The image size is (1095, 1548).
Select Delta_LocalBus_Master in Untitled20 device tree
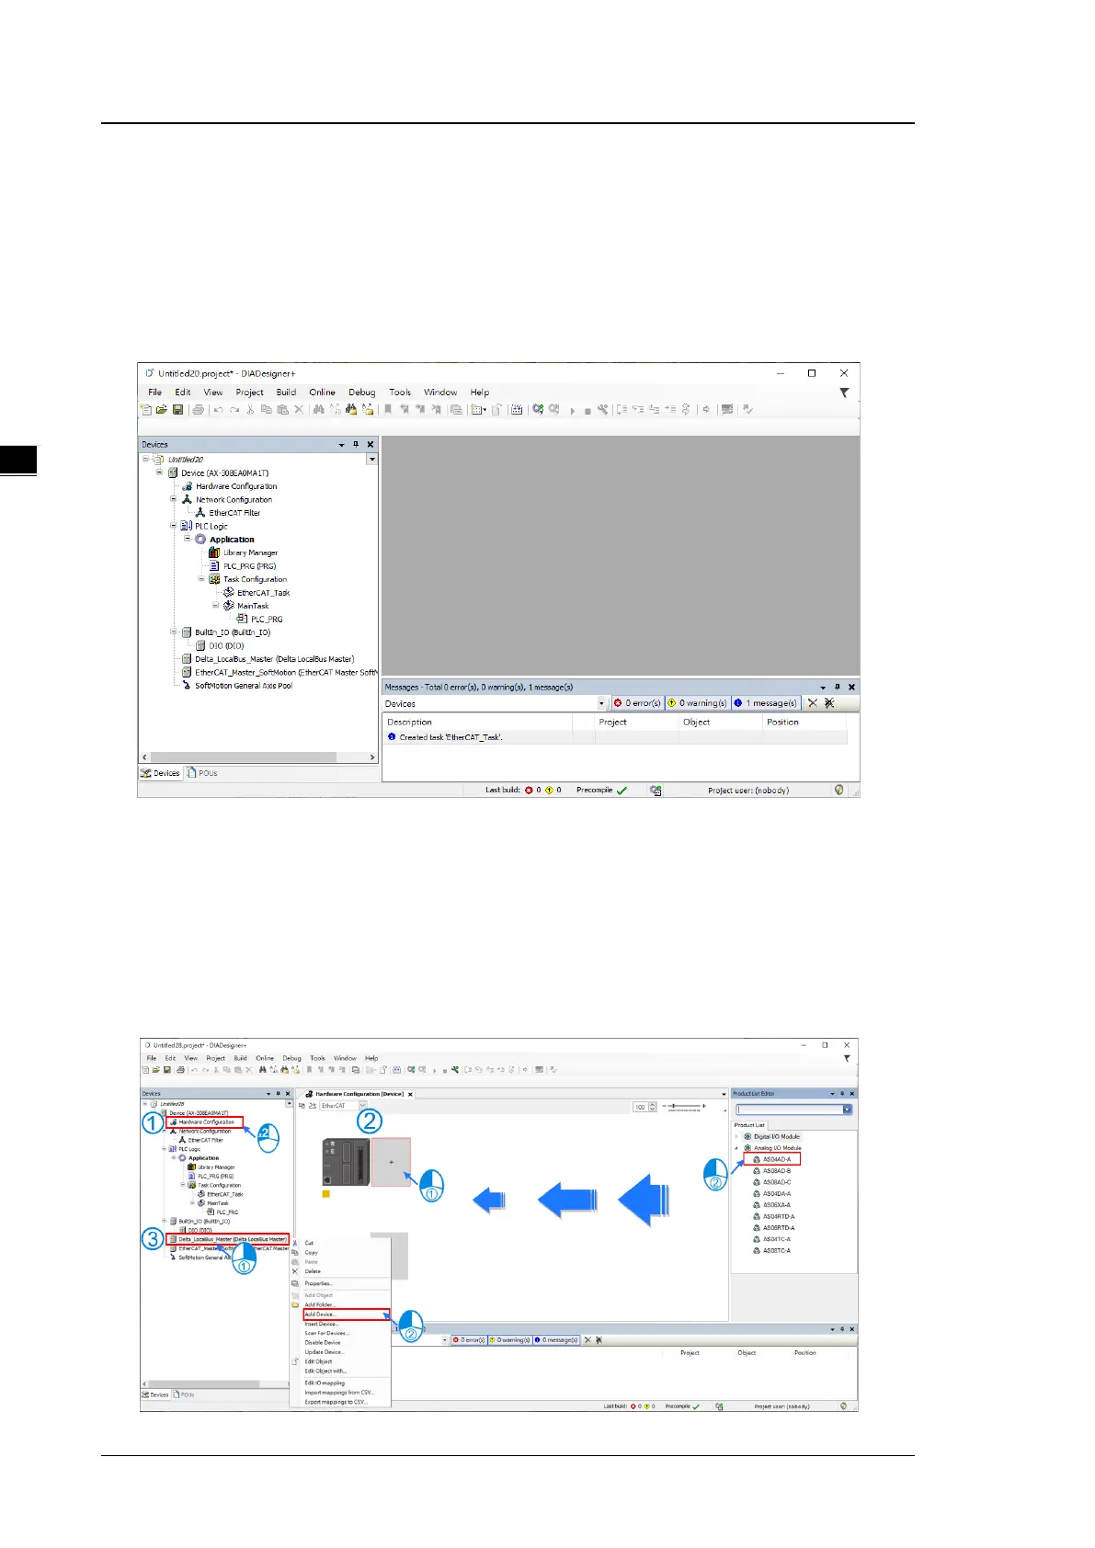pyautogui.click(x=274, y=659)
